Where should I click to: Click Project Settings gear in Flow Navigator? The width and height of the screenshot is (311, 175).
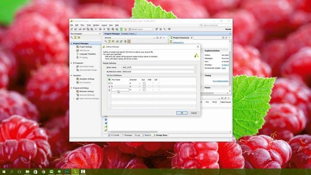tap(78, 47)
